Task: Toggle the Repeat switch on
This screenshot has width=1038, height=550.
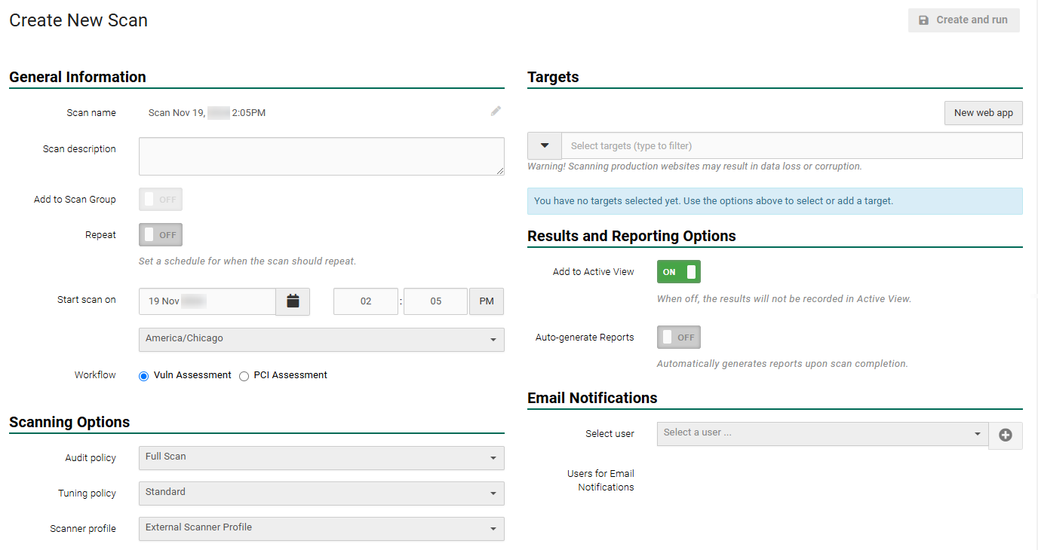Action: pyautogui.click(x=161, y=235)
